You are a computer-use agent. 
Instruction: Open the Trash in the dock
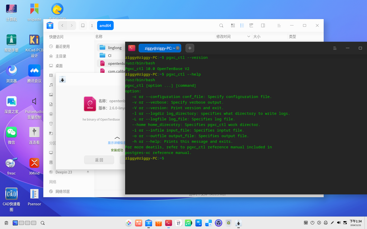229,223
